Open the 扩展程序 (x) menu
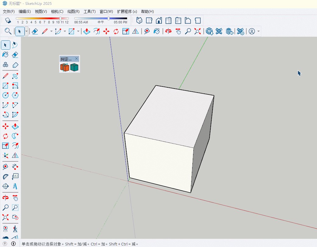 127,12
